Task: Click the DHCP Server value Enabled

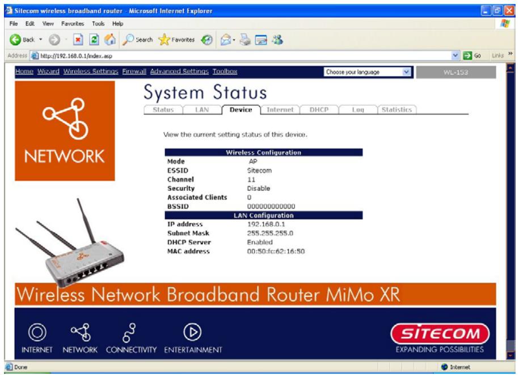Action: (260, 242)
